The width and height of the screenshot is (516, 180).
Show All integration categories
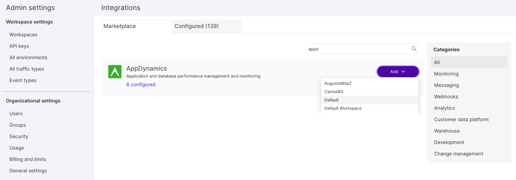click(x=437, y=62)
